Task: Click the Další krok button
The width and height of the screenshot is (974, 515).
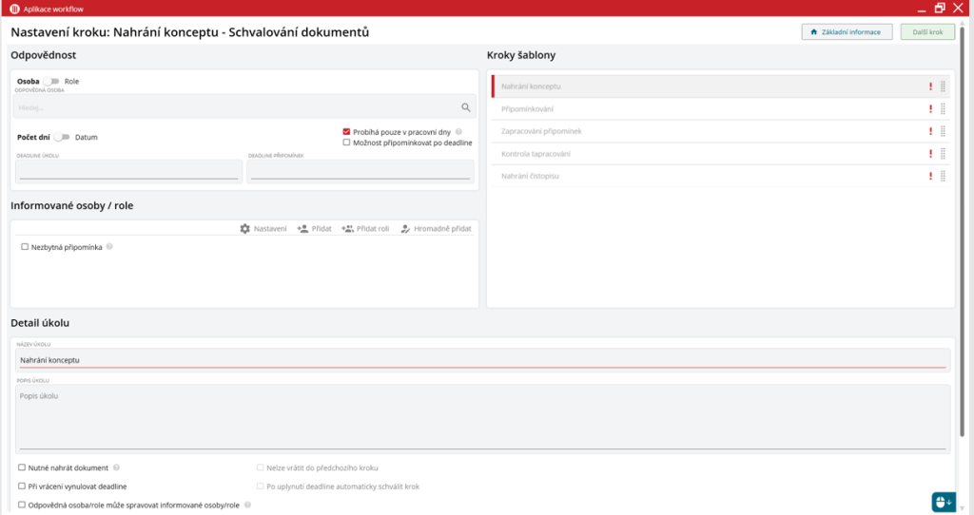Action: [x=927, y=32]
